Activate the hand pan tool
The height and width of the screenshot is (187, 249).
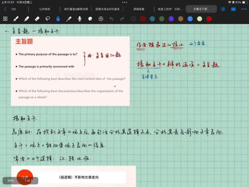58,18
